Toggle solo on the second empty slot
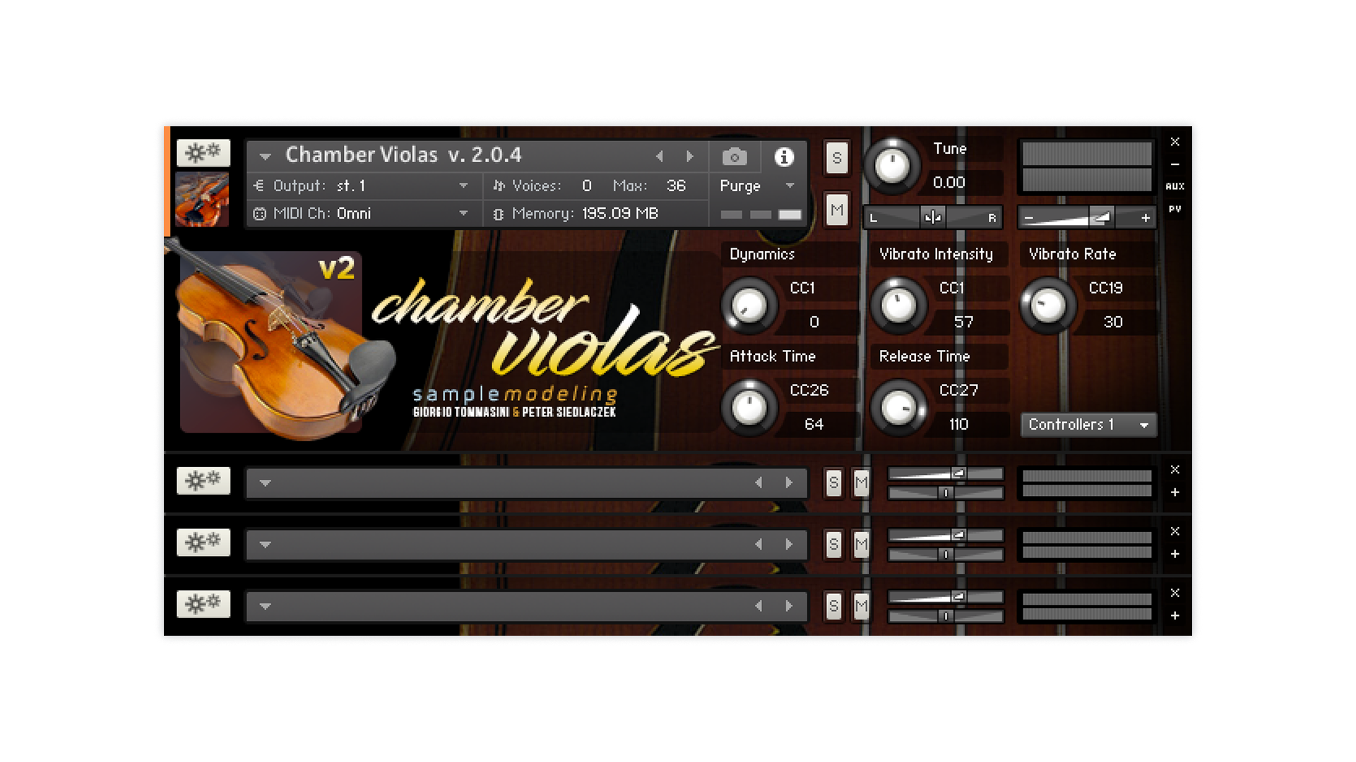Image resolution: width=1356 pixels, height=762 pixels. 833,483
